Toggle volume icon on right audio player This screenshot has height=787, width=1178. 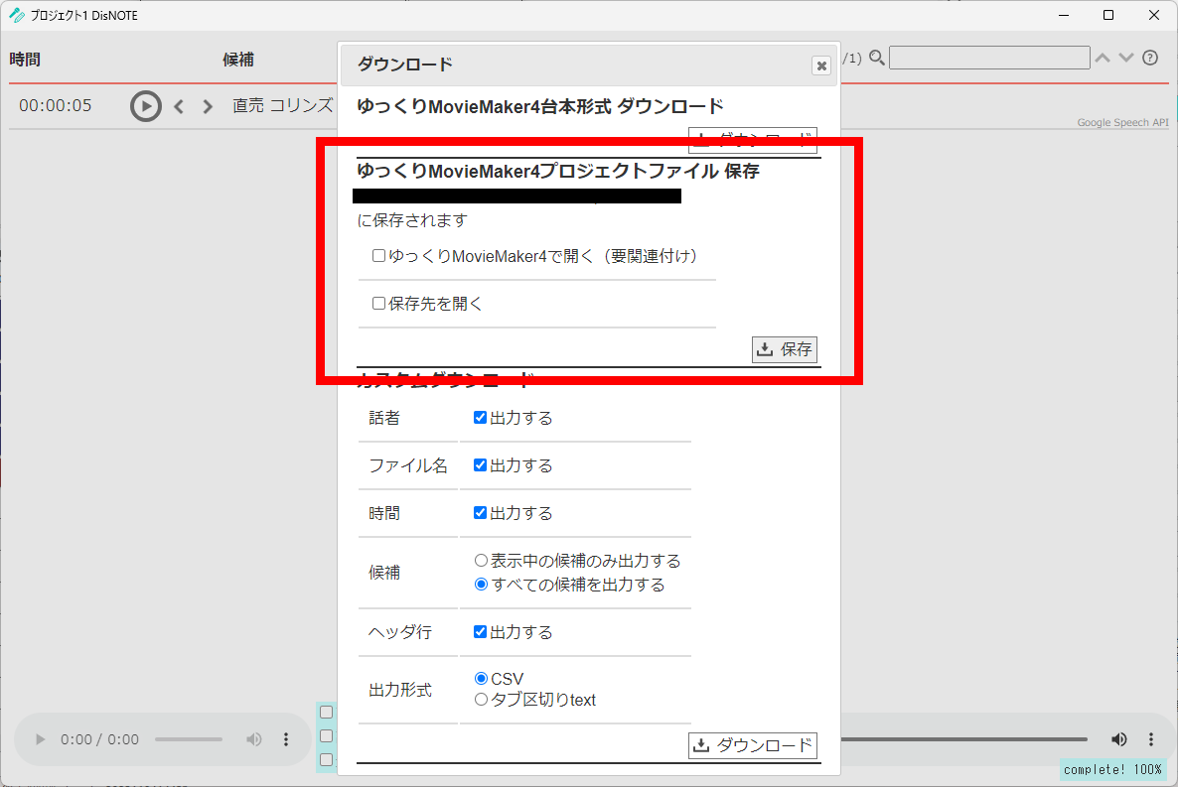pos(1118,739)
